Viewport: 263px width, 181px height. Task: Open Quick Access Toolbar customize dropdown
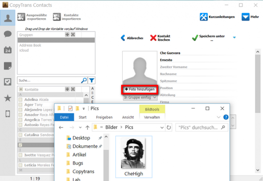(x=83, y=109)
